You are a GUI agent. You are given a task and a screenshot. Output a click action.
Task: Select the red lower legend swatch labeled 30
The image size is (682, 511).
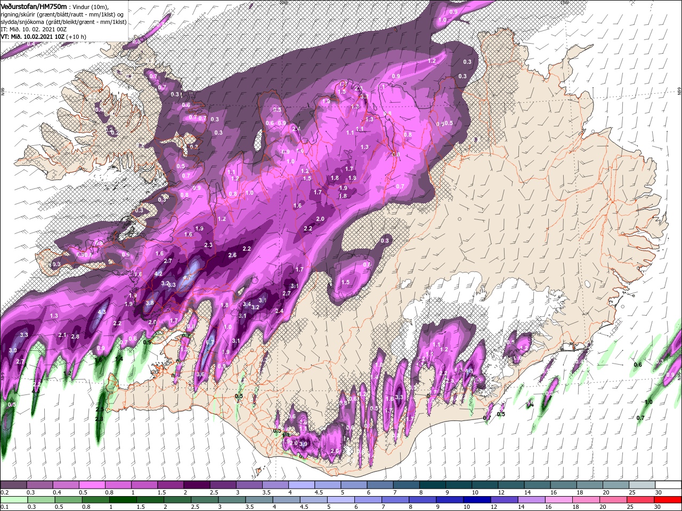click(x=668, y=499)
